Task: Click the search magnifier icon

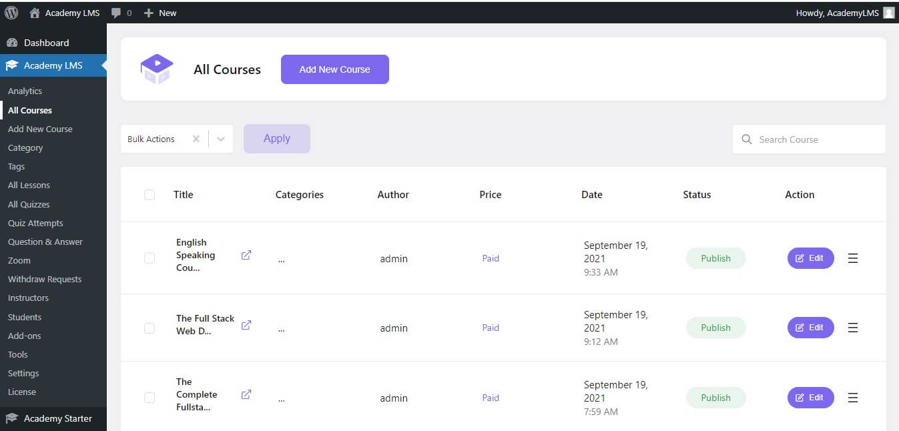Action: [747, 139]
